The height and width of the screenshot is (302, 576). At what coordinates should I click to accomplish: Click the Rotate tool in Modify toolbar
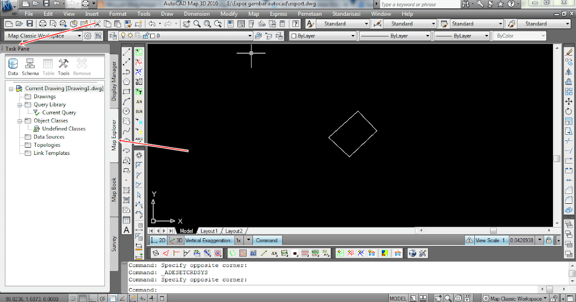click(x=569, y=111)
